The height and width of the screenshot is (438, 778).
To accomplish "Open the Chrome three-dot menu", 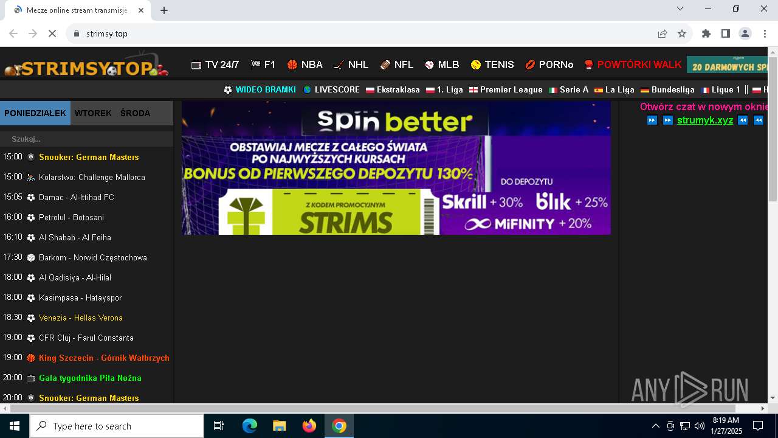I will 765,33.
